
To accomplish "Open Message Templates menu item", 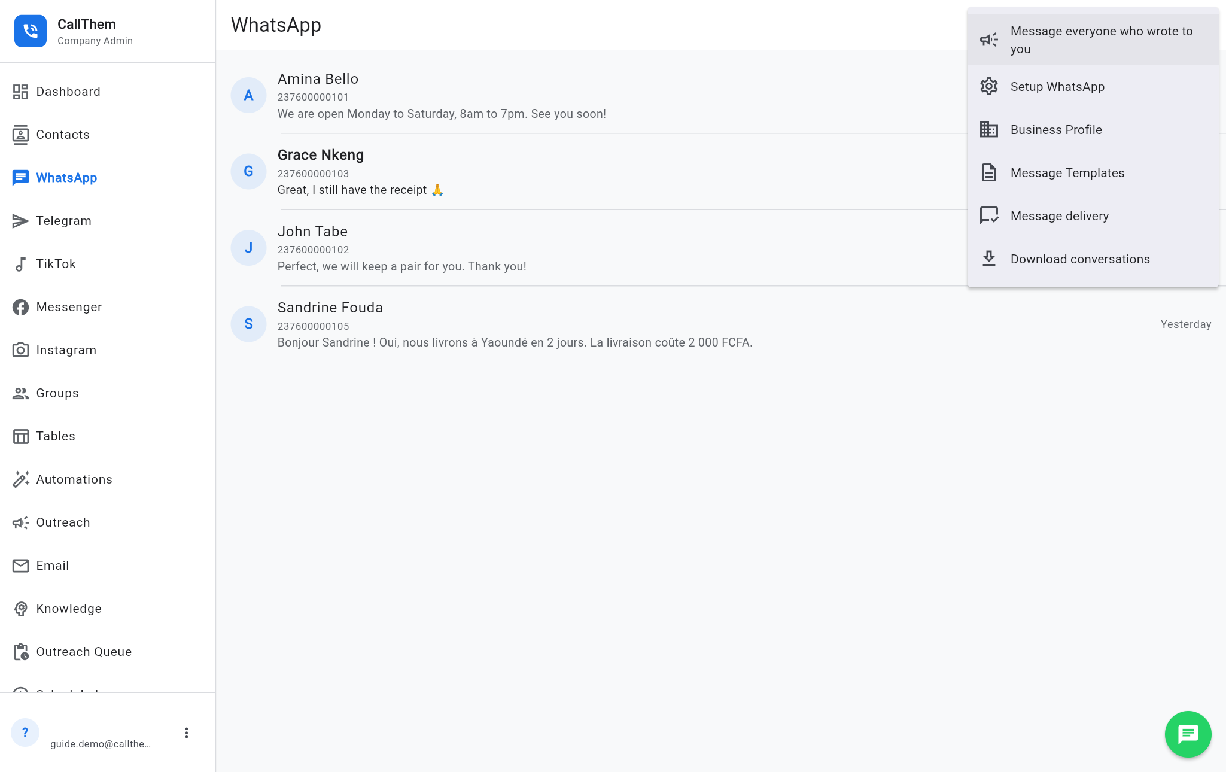I will [1093, 173].
